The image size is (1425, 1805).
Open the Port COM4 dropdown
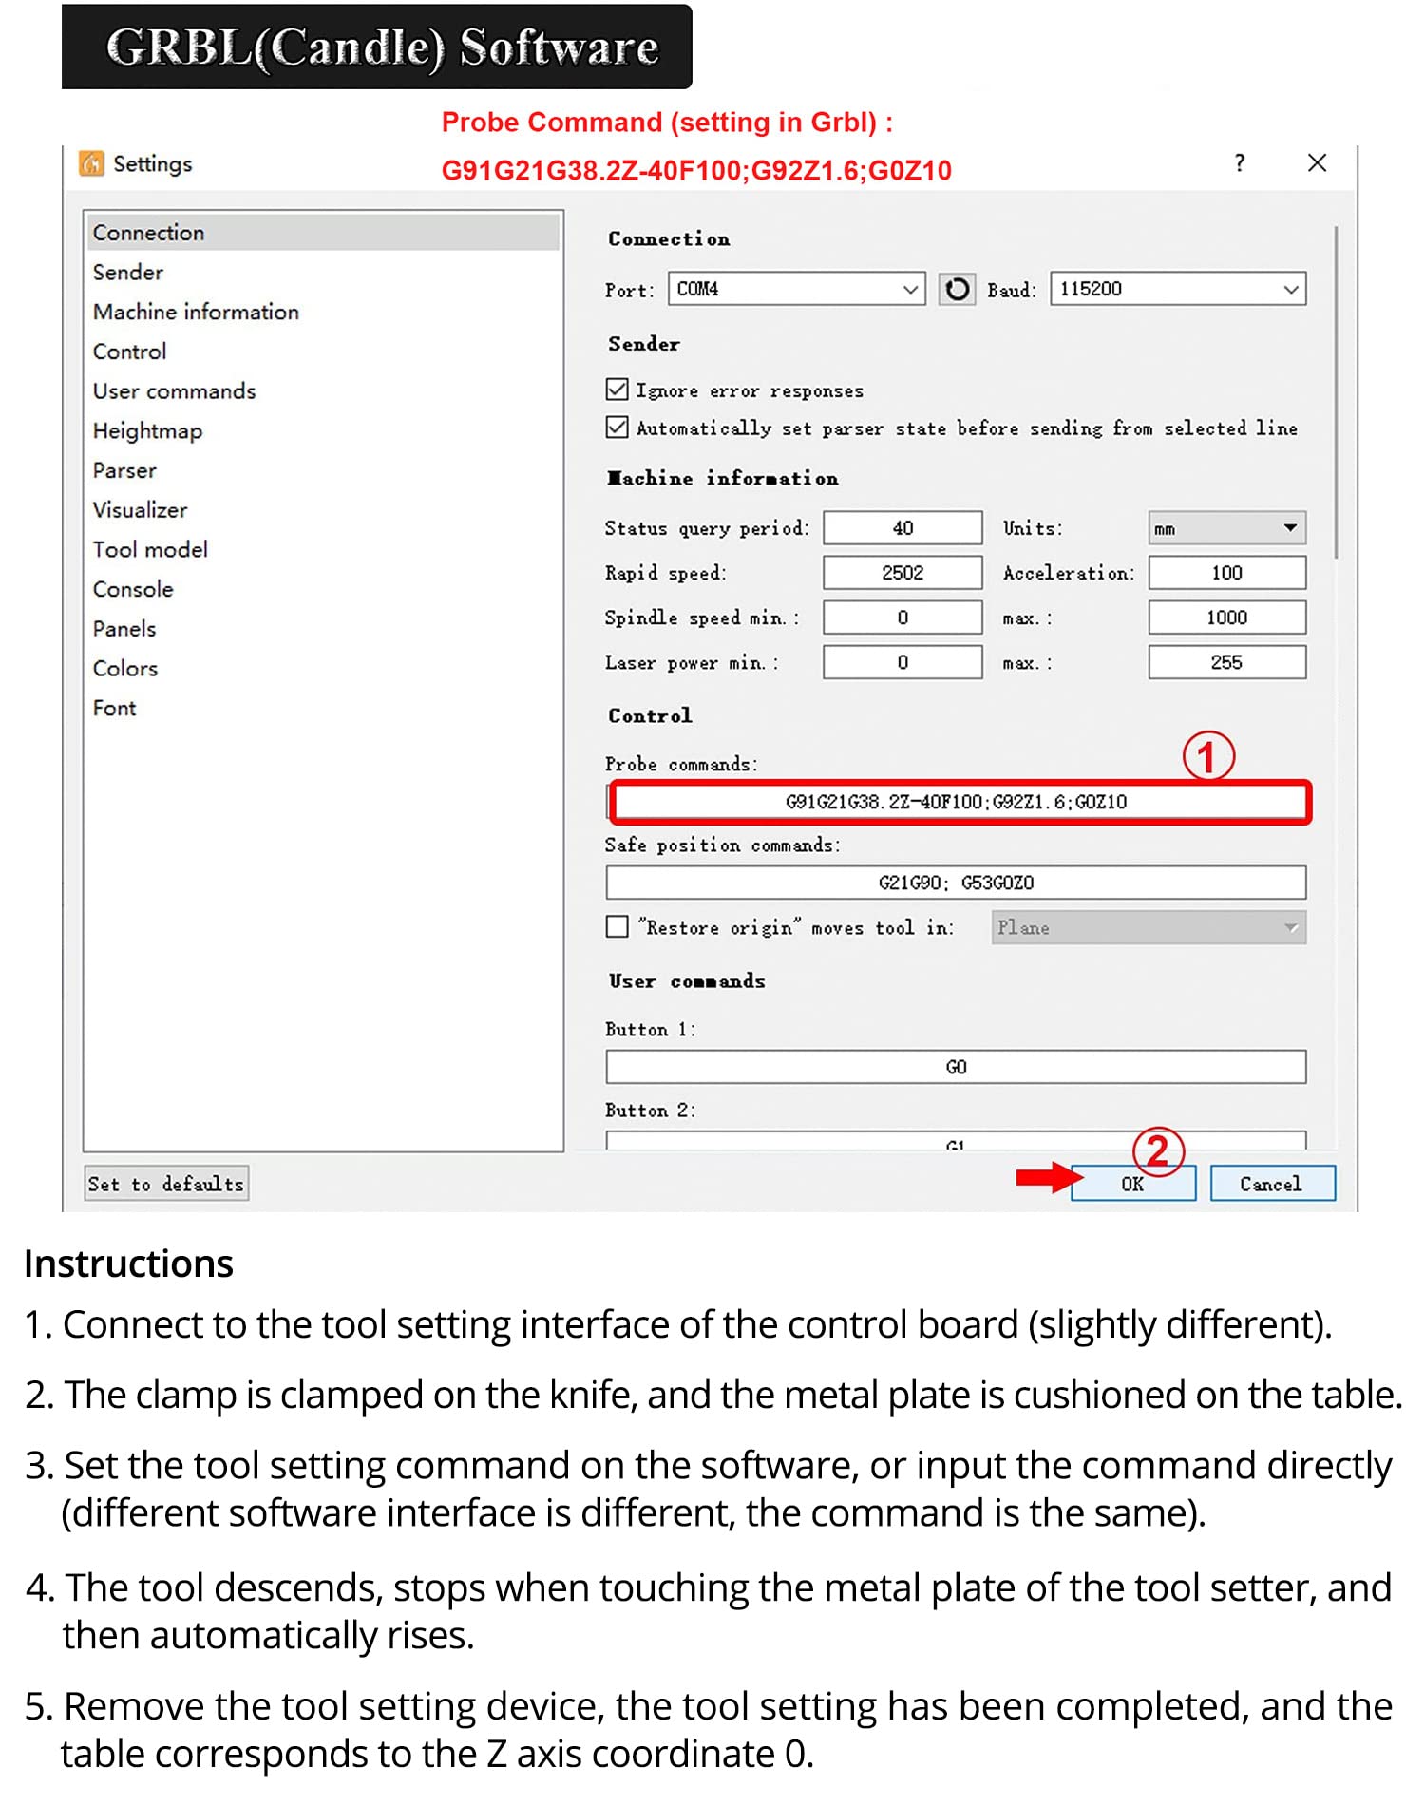pyautogui.click(x=798, y=289)
